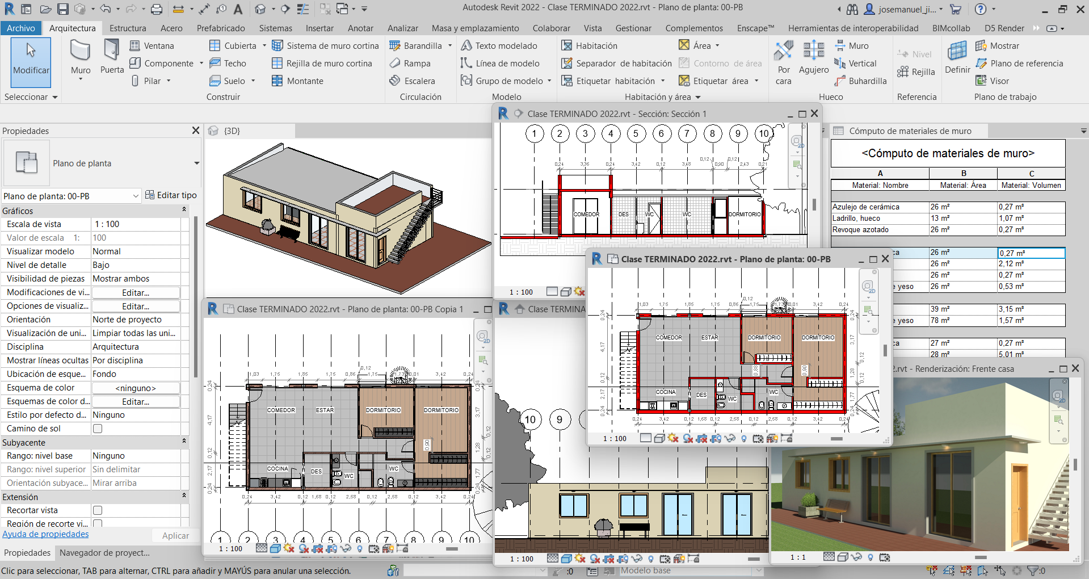The image size is (1089, 579).
Task: Open the Archivo menu
Action: tap(21, 27)
